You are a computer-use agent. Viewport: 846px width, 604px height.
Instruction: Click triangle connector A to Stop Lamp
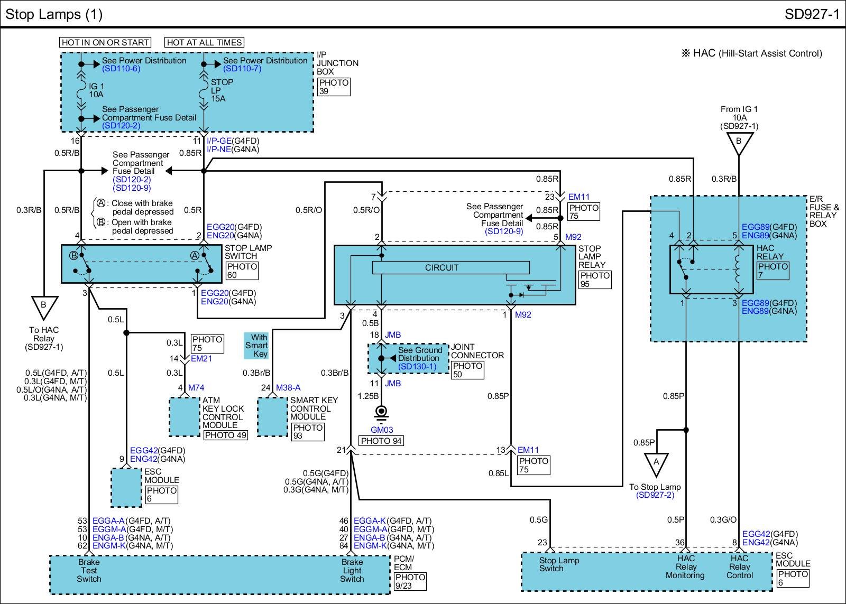(x=656, y=464)
